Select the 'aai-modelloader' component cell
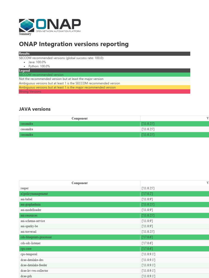The width and height of the screenshot is (209, 278). (80, 210)
